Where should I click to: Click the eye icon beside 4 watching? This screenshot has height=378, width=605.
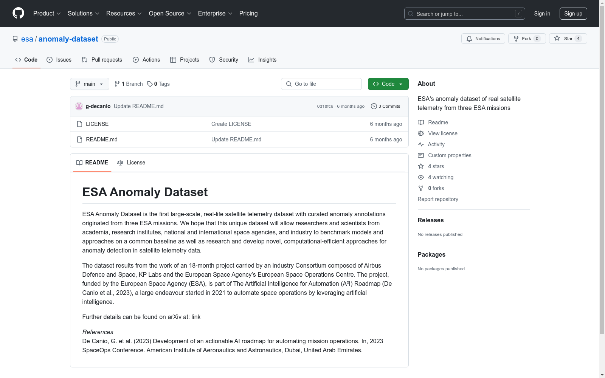pos(421,177)
